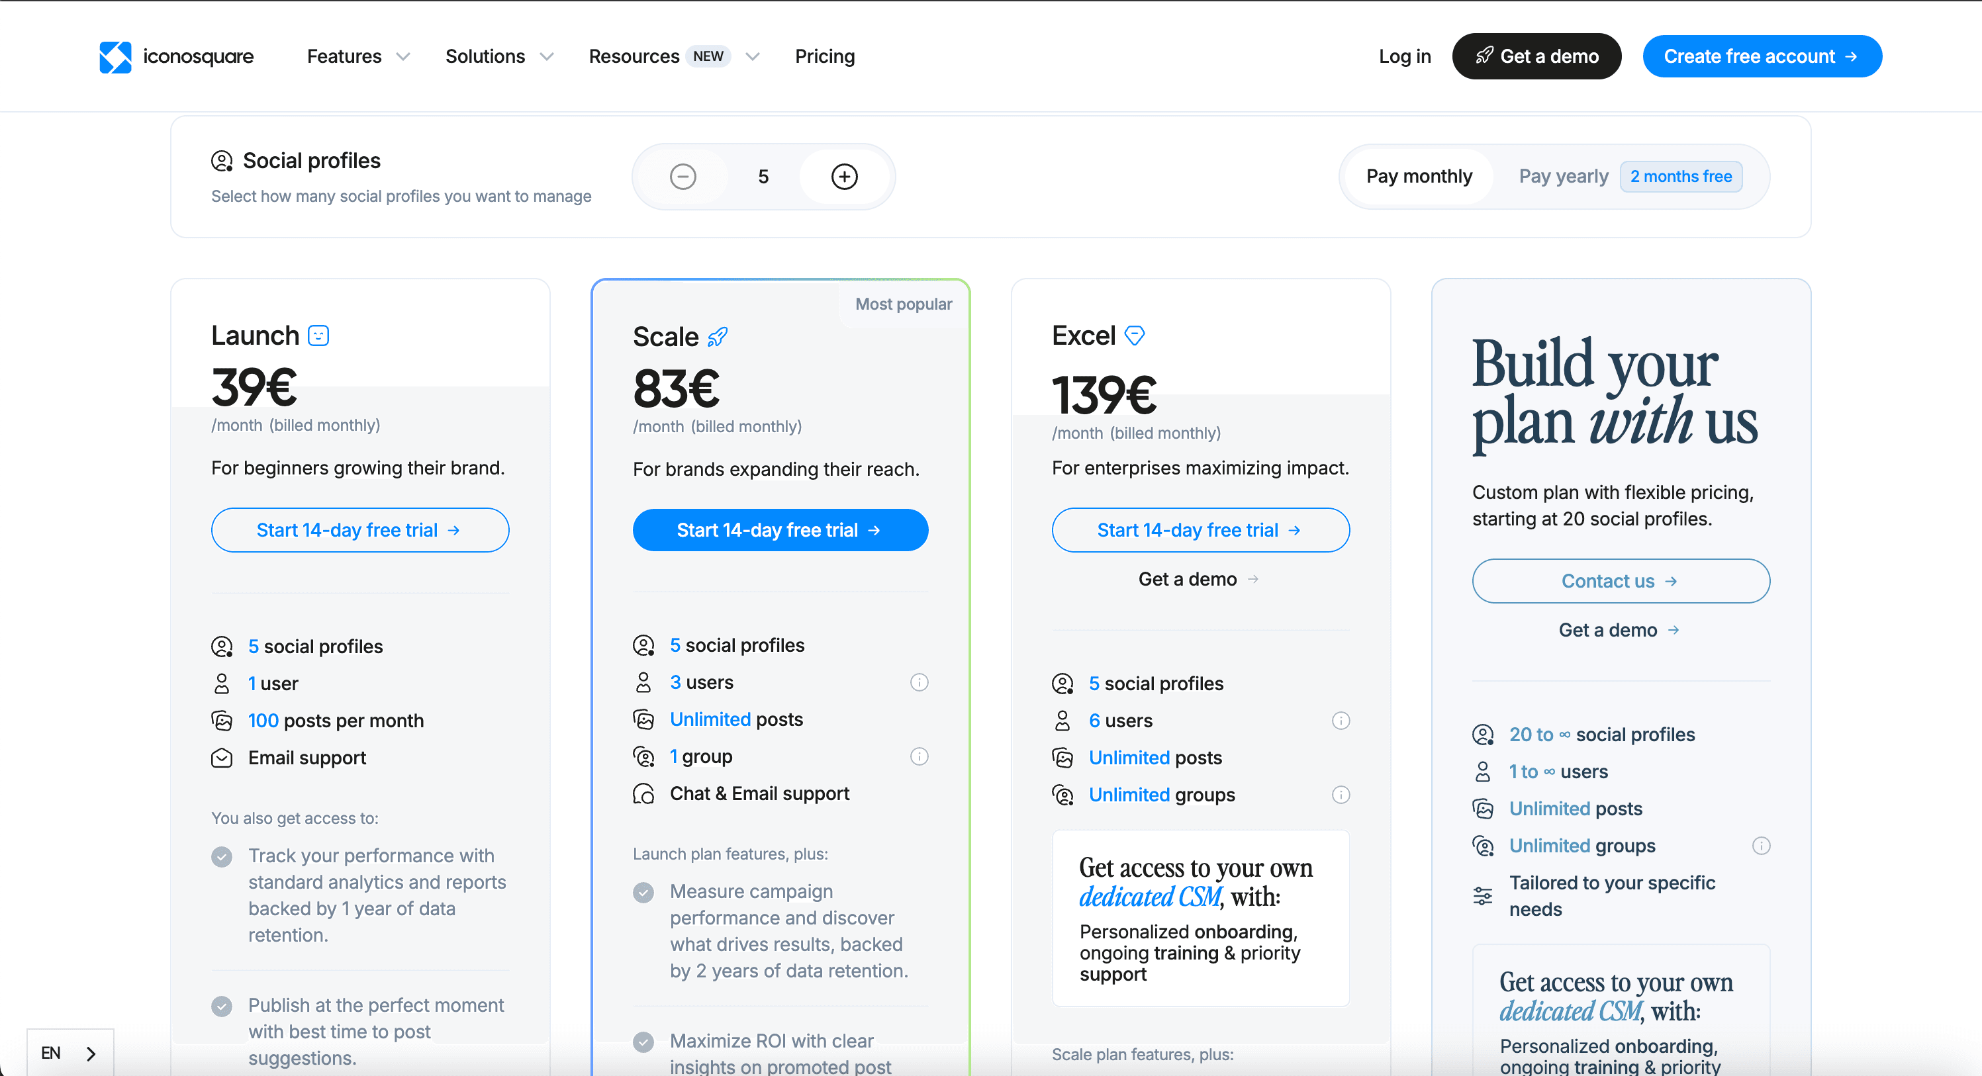Increase social profiles with the plus button
The width and height of the screenshot is (1982, 1076).
(844, 176)
